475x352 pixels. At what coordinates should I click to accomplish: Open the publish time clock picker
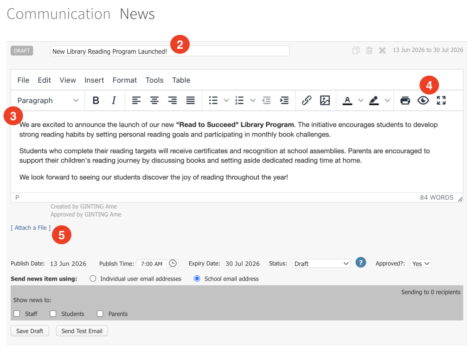click(173, 263)
